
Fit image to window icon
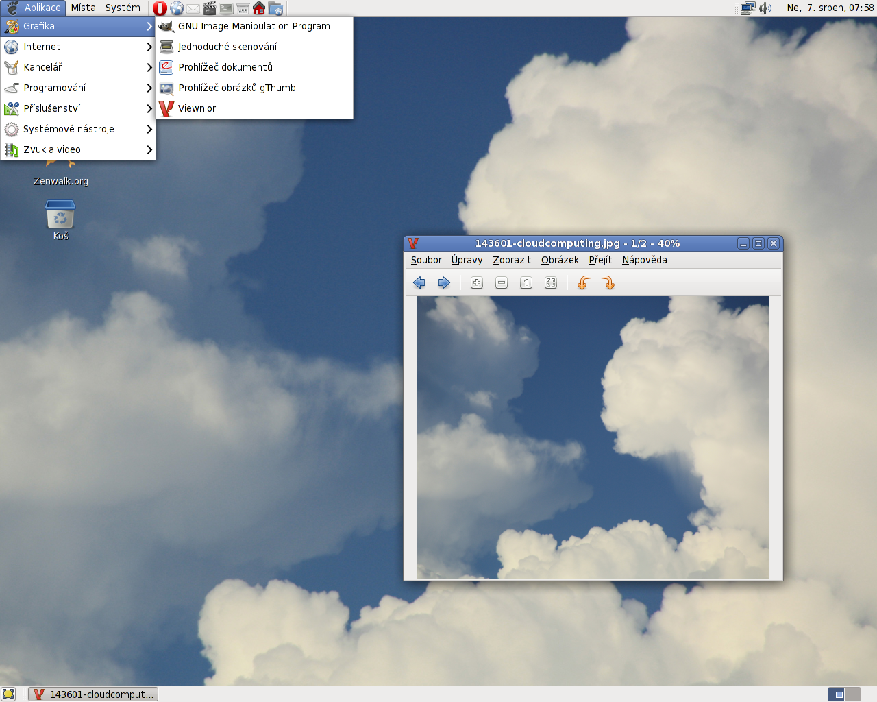[x=551, y=282]
